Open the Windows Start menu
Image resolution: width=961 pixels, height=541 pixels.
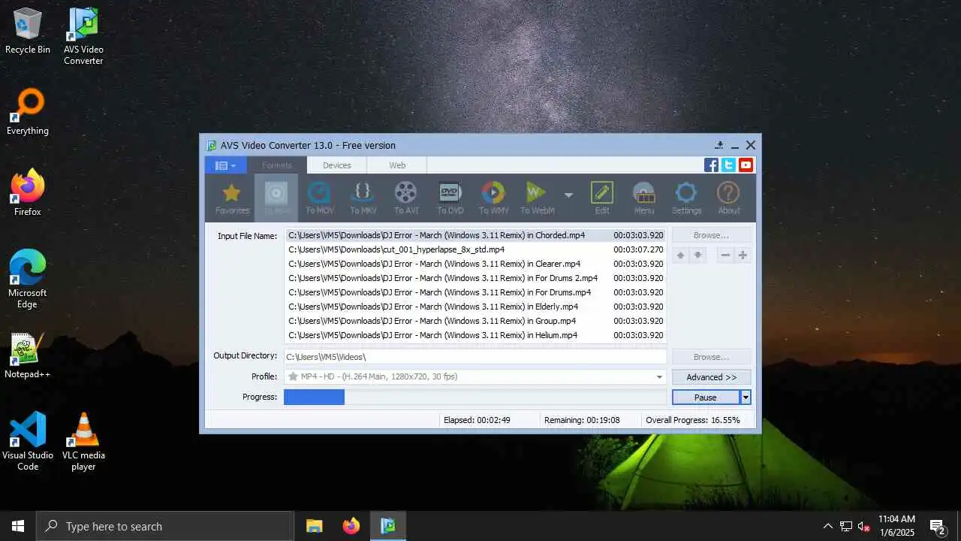(x=18, y=526)
